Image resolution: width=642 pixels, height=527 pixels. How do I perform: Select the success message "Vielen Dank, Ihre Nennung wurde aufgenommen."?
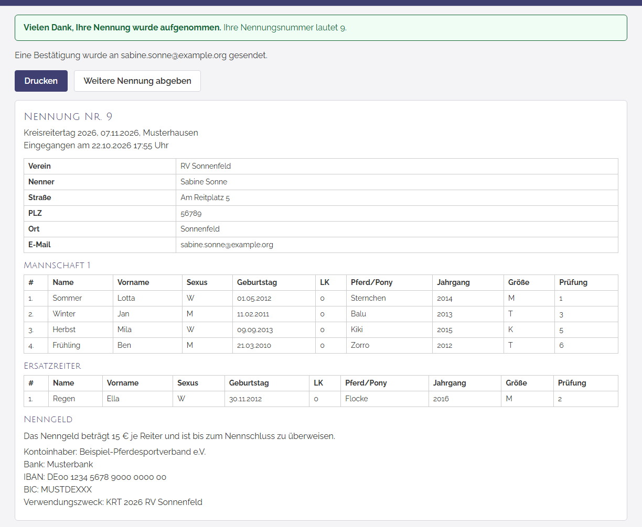(x=122, y=27)
